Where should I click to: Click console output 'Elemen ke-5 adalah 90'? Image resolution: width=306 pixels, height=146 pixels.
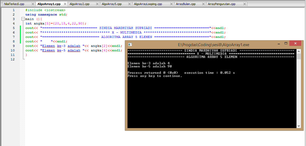pos(150,67)
